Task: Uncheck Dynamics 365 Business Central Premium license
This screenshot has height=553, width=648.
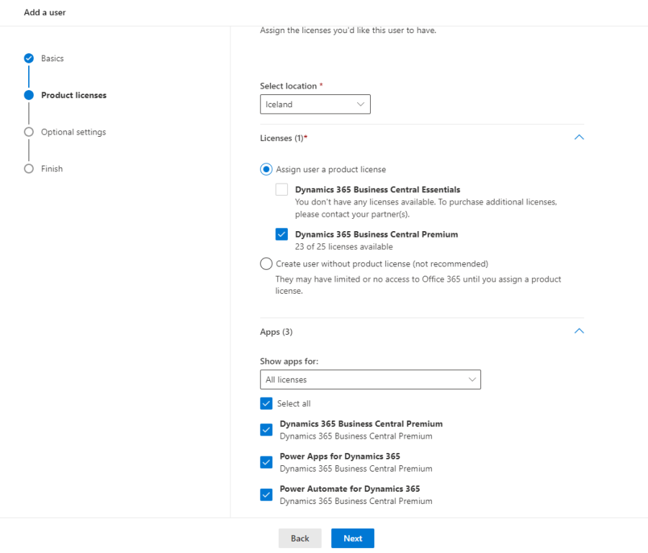Action: [x=282, y=234]
